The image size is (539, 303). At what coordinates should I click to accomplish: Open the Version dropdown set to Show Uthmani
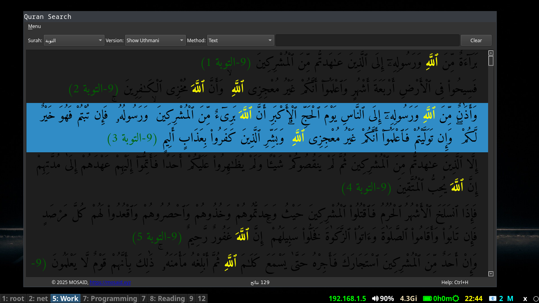pos(155,40)
